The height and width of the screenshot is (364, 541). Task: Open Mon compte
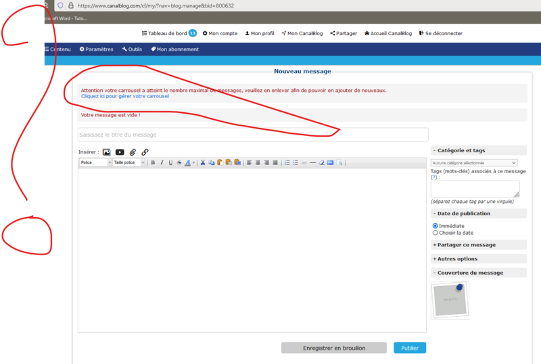[220, 34]
